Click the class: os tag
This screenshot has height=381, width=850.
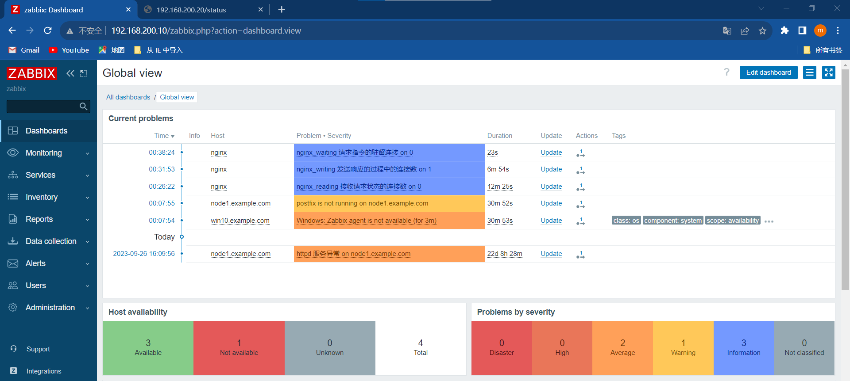(x=626, y=221)
